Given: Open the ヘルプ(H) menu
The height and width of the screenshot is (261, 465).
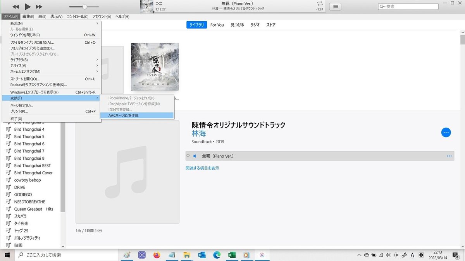Looking at the screenshot, I should click(123, 17).
